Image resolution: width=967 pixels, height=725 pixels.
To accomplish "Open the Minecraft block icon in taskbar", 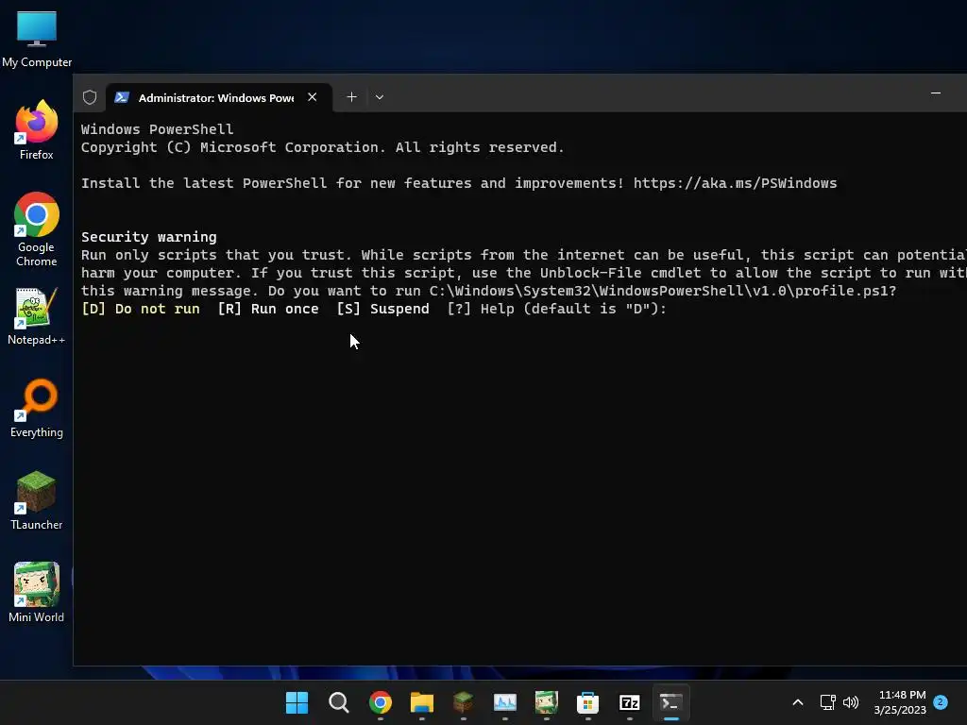I will (x=463, y=702).
